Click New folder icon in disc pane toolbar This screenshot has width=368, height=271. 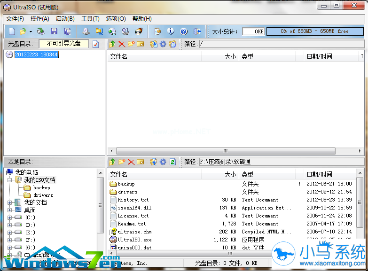pyautogui.click(x=131, y=44)
